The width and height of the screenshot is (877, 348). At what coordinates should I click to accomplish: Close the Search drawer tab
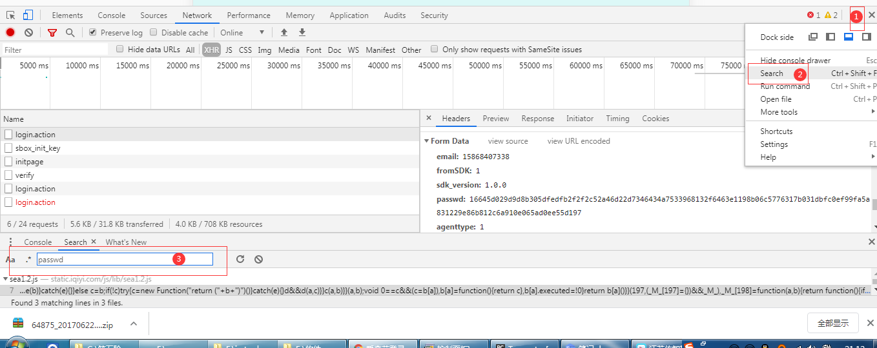(93, 242)
